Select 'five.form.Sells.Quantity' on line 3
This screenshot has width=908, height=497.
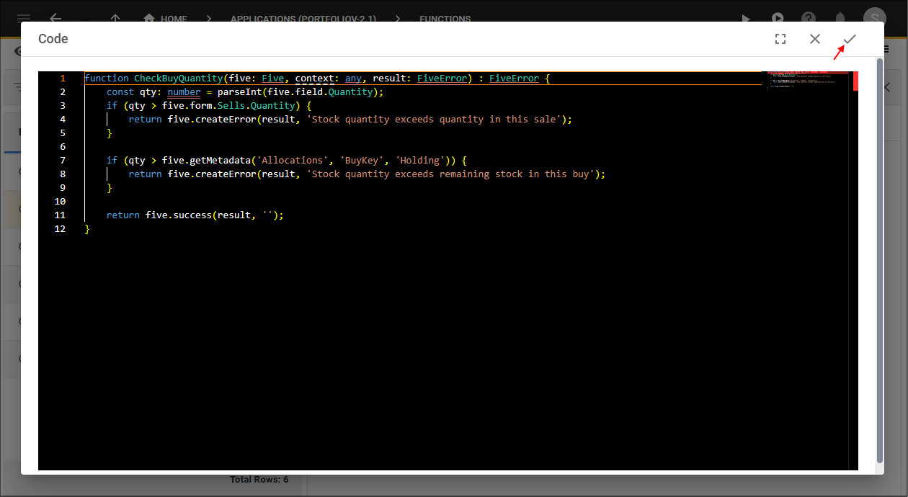point(229,105)
